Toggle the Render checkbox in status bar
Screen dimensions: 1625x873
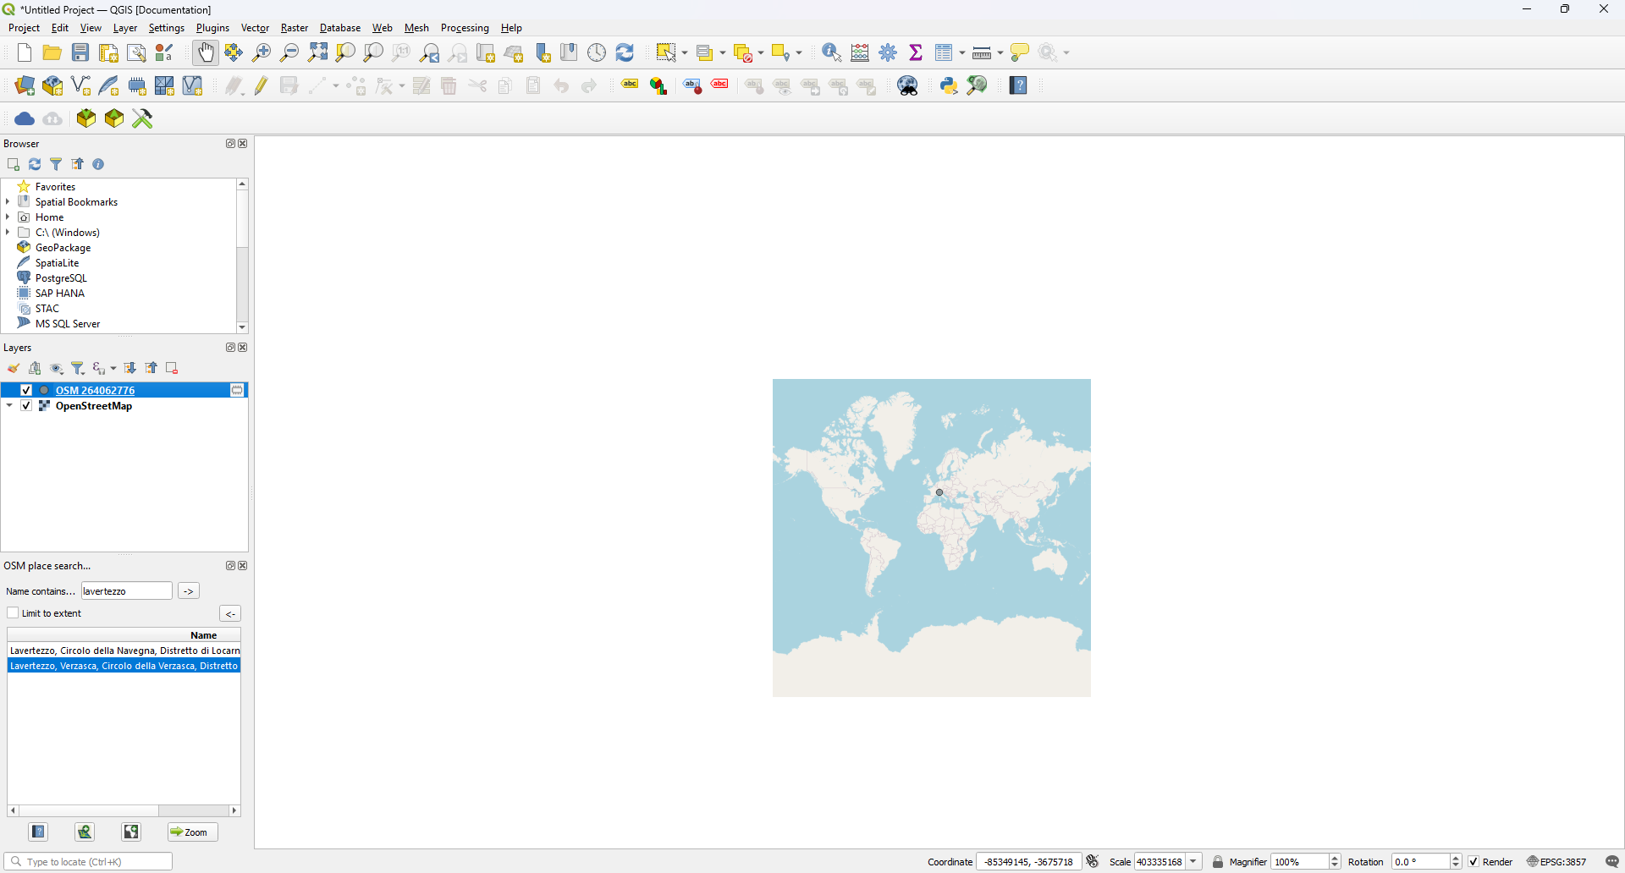coord(1474,862)
